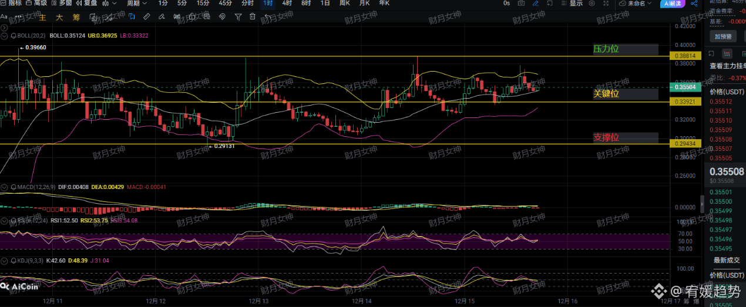Click the pencil drawing icon in top bar
This screenshot has height=307, width=746.
click(536, 4)
